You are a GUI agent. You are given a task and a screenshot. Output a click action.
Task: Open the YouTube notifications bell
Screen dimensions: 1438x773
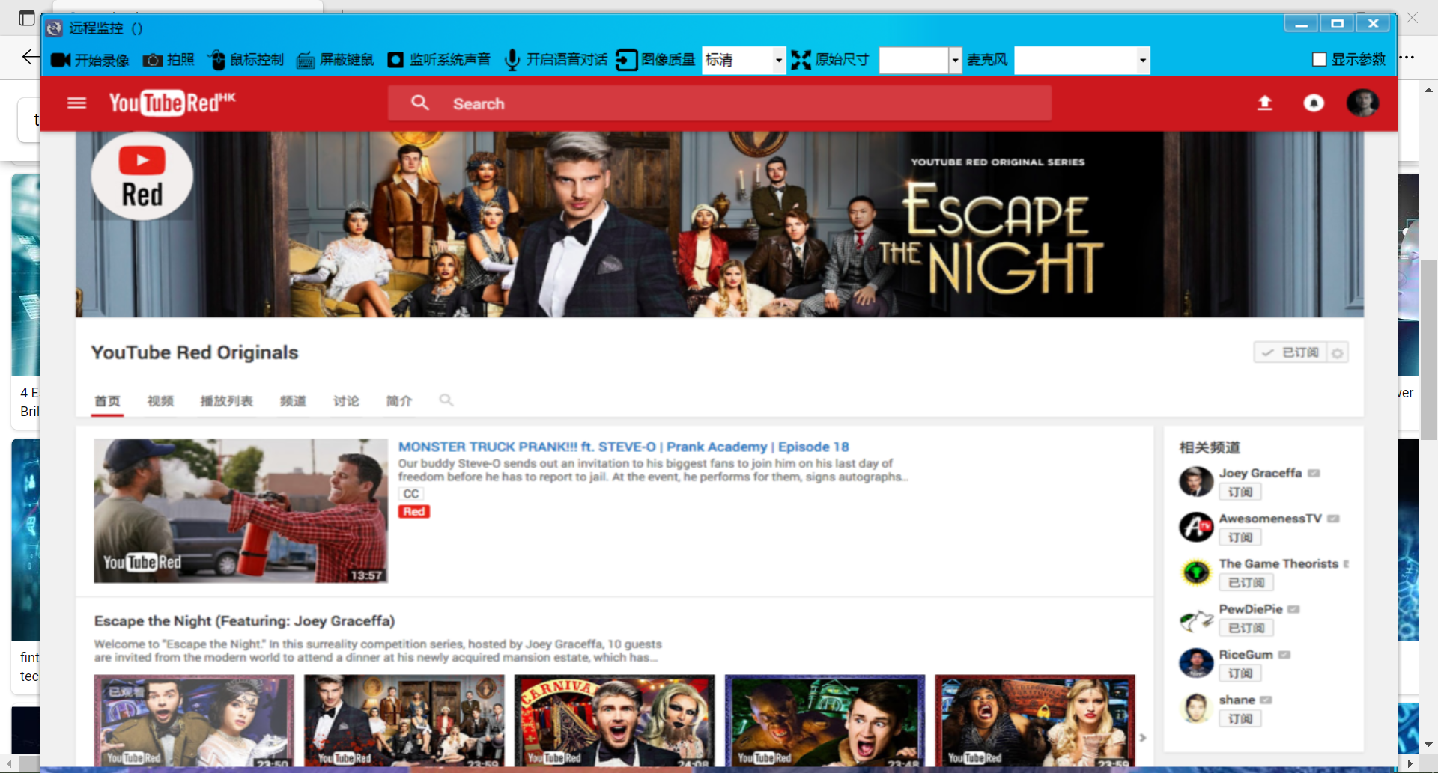(1314, 103)
